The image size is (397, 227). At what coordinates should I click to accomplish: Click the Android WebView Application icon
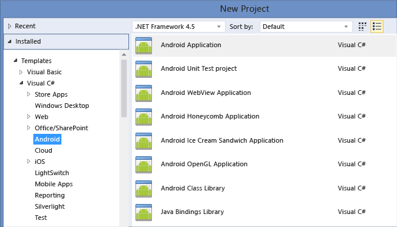click(x=144, y=93)
